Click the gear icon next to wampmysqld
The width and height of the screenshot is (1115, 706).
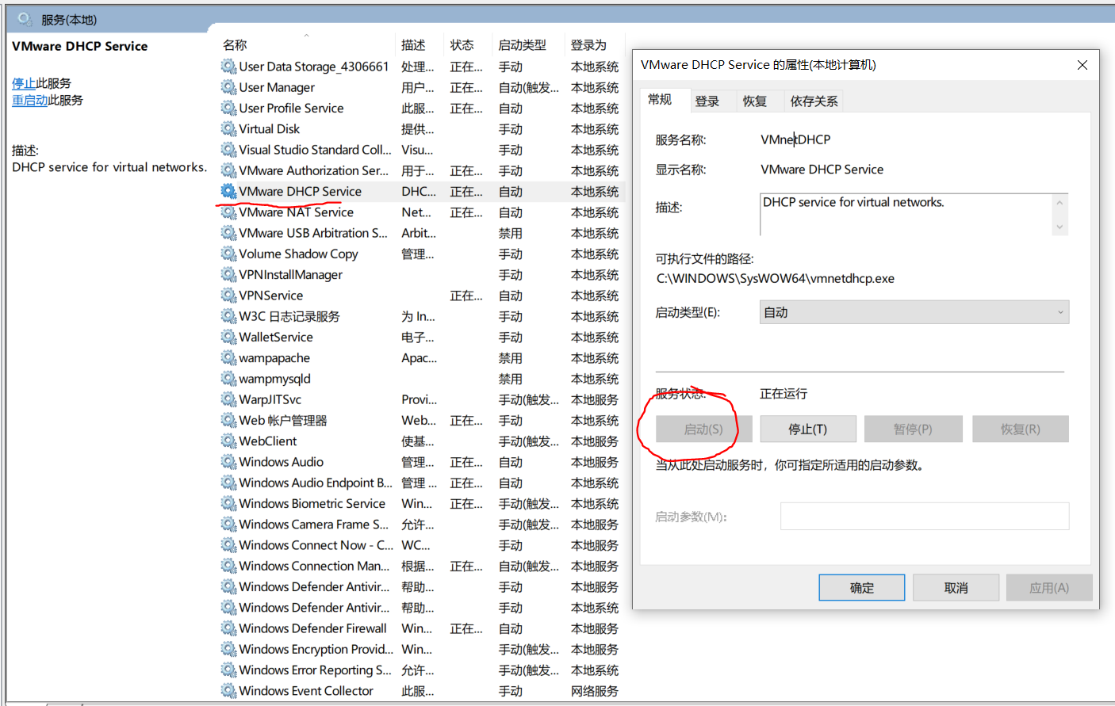229,379
